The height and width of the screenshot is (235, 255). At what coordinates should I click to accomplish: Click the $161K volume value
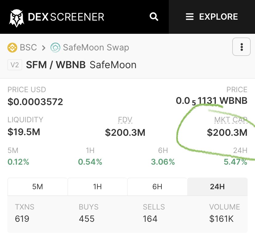click(x=221, y=219)
